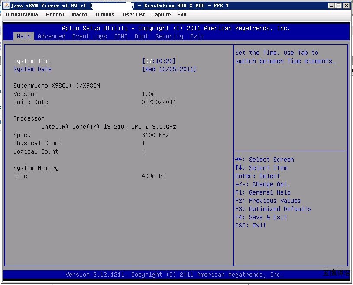This screenshot has width=353, height=285.
Task: Click the System Date value Wed 10/05/2011
Action: [169, 69]
